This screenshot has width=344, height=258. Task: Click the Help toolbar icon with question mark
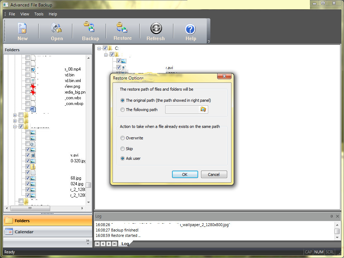pos(190,29)
